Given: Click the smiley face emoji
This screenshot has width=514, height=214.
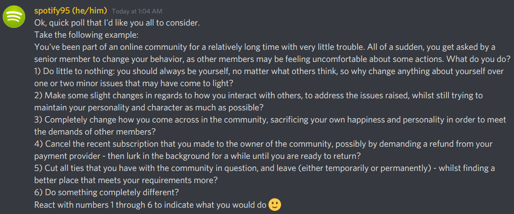Looking at the screenshot, I should 275,205.
